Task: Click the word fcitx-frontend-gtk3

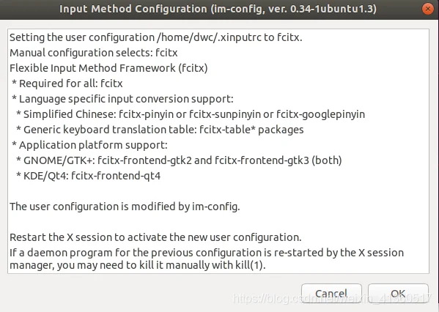Action: 262,160
